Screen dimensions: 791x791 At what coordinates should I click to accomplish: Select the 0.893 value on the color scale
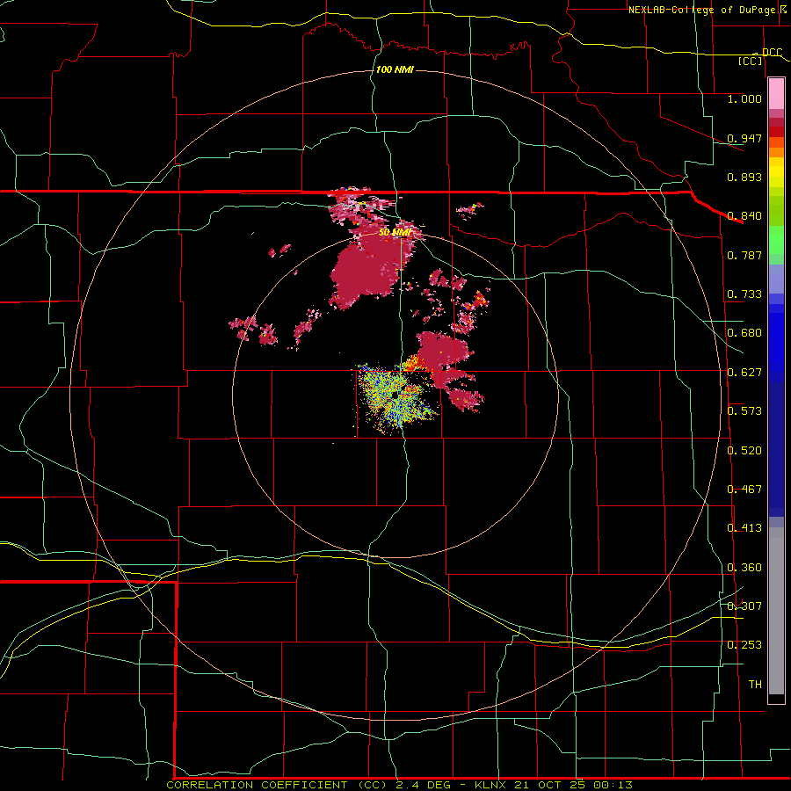pyautogui.click(x=744, y=177)
